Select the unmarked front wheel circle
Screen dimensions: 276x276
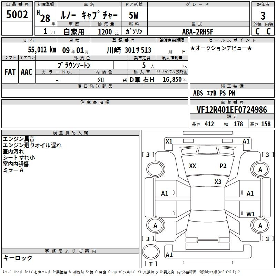[x=156, y=169]
